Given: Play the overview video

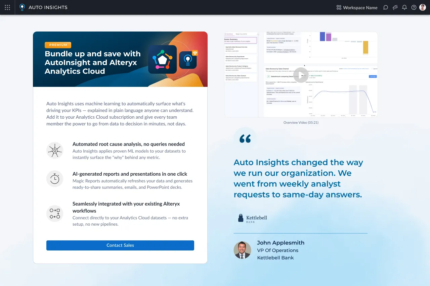Looking at the screenshot, I should tap(301, 75).
